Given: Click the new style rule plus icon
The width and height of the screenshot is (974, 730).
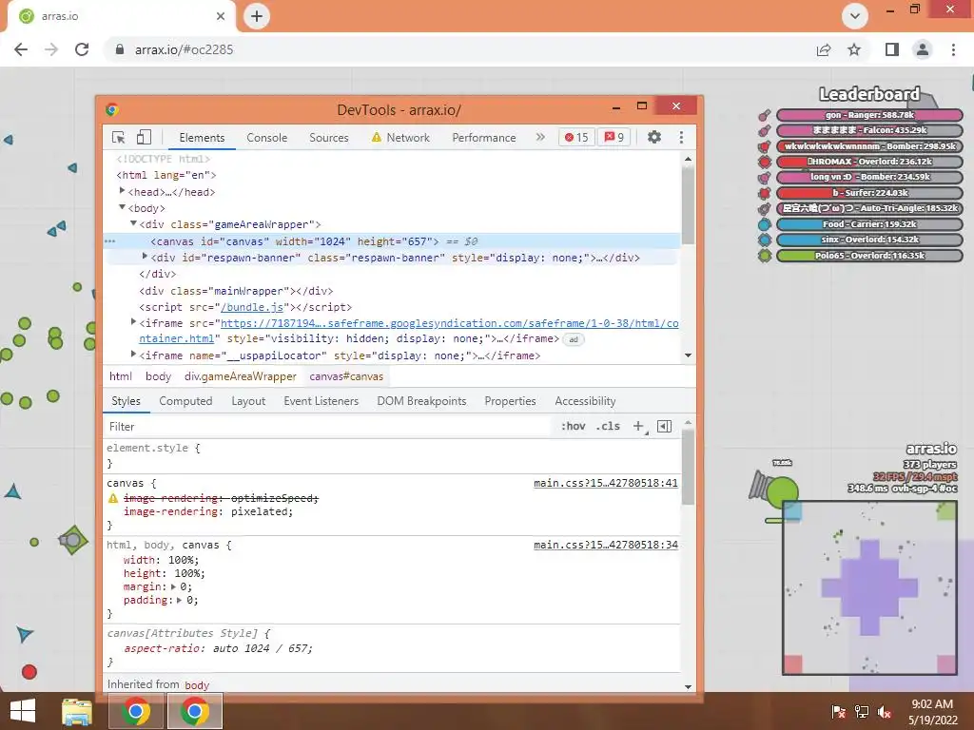Looking at the screenshot, I should click(x=638, y=426).
